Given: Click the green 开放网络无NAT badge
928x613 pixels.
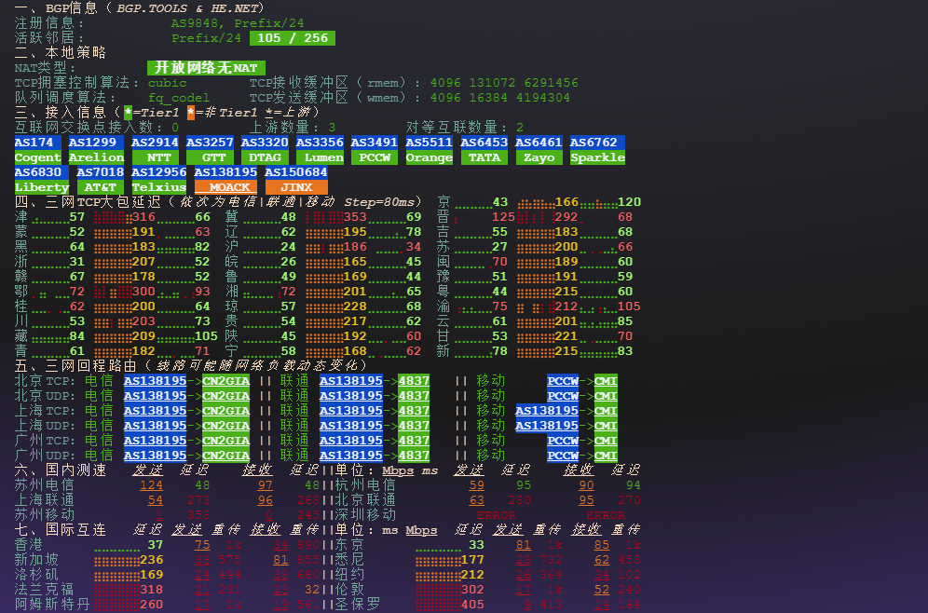Looking at the screenshot, I should click(206, 68).
